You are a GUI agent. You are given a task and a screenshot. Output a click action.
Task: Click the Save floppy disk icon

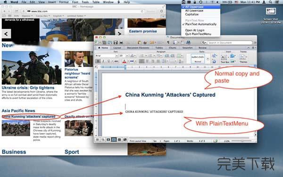[116, 42]
